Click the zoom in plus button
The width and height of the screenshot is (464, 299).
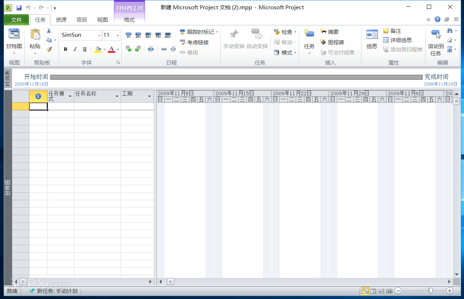(x=450, y=291)
